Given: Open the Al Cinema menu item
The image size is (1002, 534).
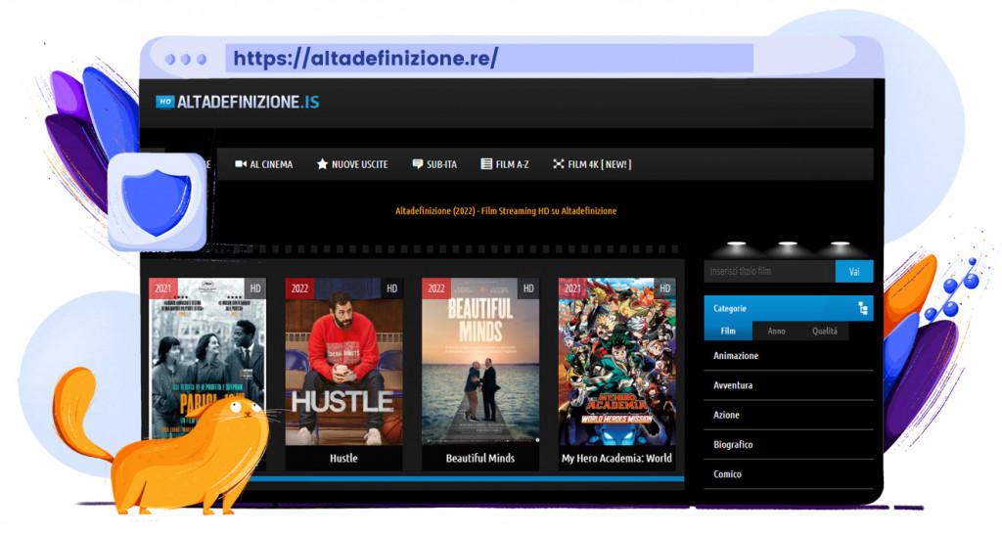Looking at the screenshot, I should point(264,164).
